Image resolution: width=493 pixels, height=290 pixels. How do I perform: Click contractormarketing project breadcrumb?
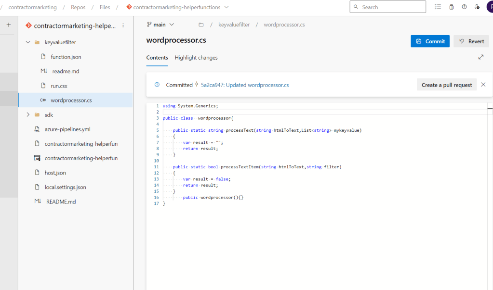point(32,7)
